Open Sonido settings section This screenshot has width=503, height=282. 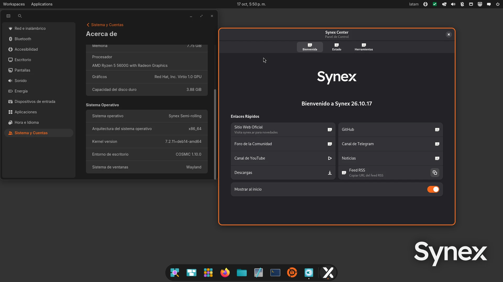click(39, 81)
